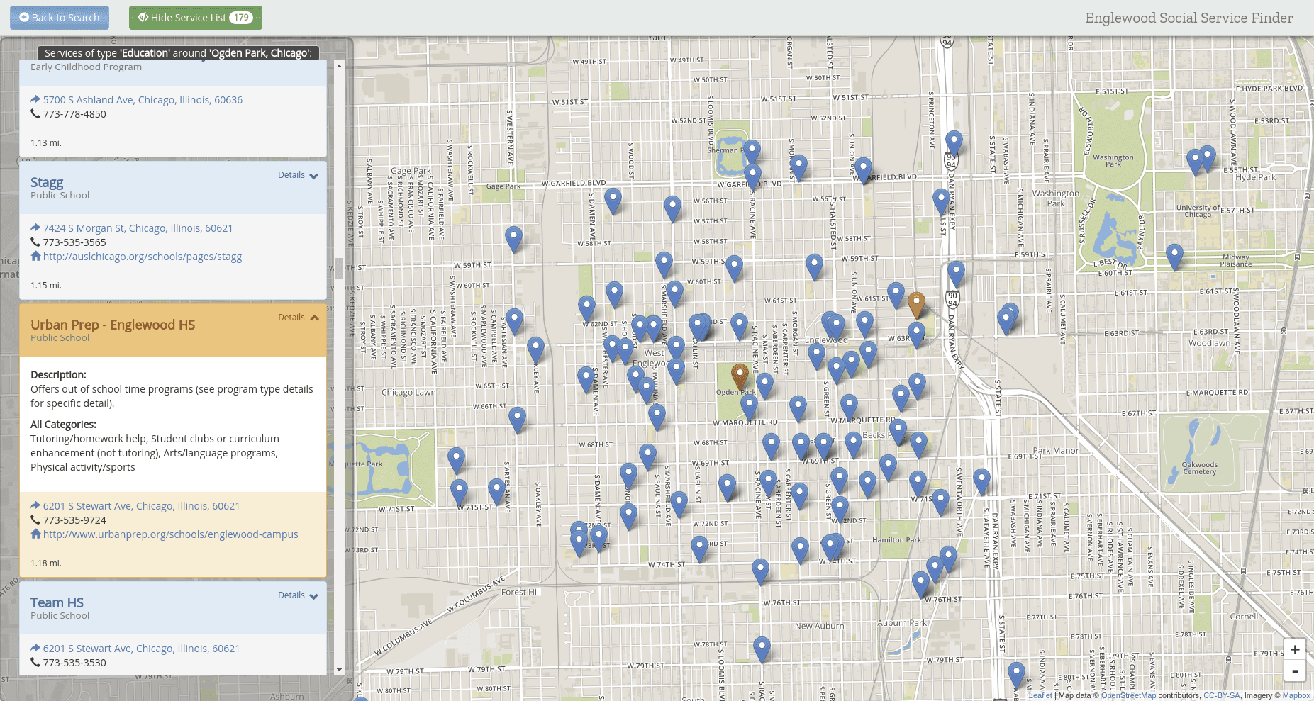Image resolution: width=1314 pixels, height=701 pixels.
Task: Click the blue marker at Sherman Park
Action: click(752, 152)
